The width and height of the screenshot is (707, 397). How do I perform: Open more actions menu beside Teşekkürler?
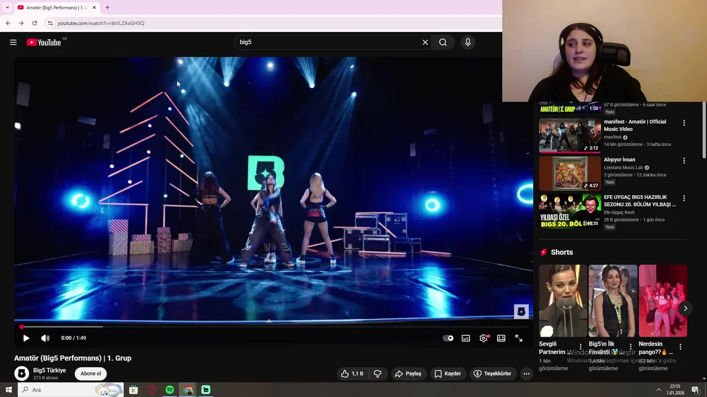[x=526, y=373]
